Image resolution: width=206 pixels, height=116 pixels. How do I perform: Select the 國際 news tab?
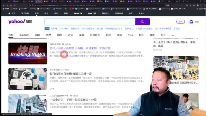[x=60, y=35]
